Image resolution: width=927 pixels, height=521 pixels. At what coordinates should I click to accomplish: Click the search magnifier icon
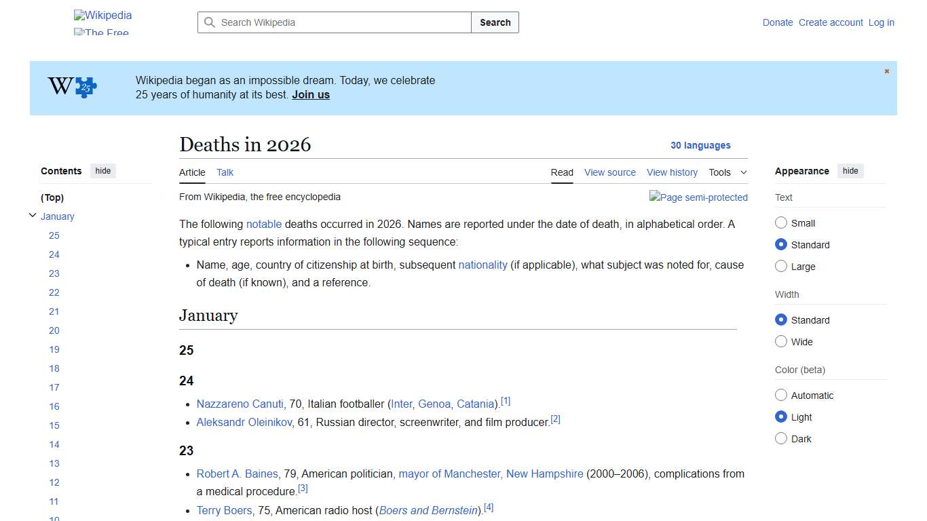pos(210,22)
